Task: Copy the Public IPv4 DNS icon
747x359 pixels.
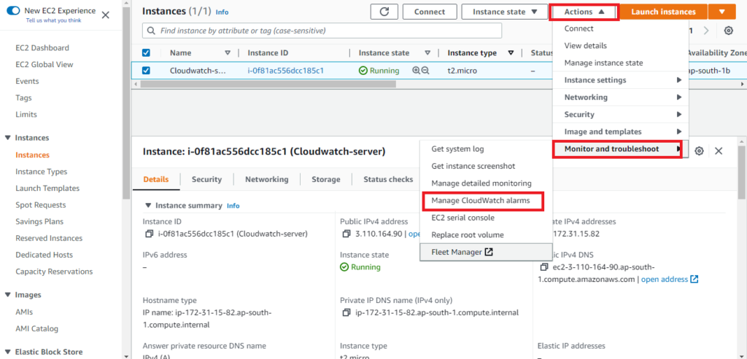Action: 544,267
